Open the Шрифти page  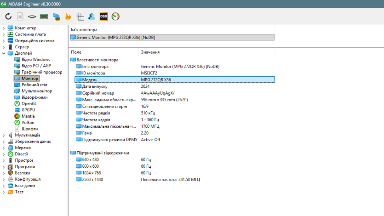coord(29,129)
